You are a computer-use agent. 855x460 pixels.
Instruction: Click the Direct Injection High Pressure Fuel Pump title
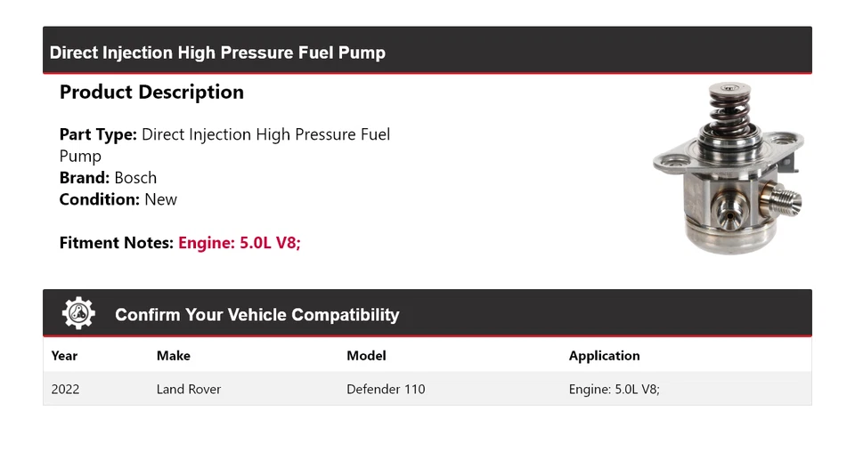point(217,52)
